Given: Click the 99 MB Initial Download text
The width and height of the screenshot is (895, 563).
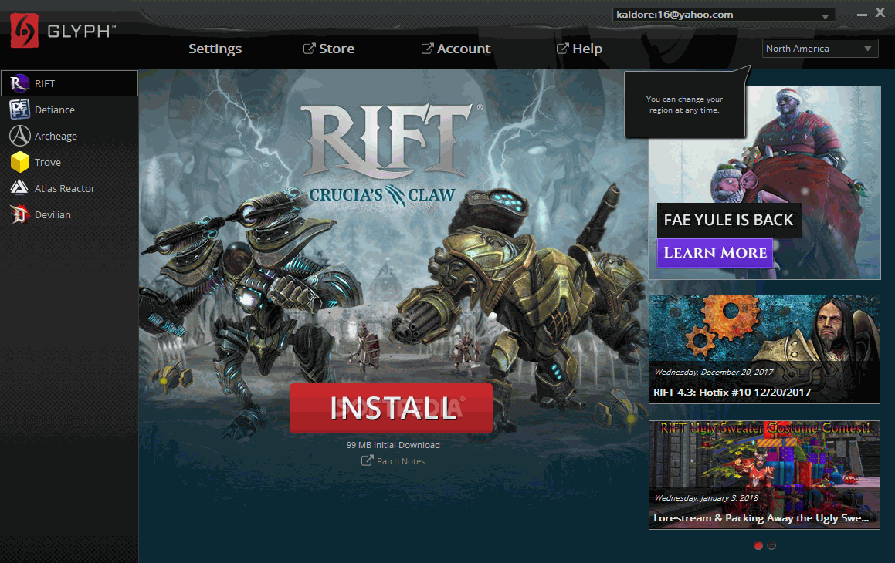Looking at the screenshot, I should tap(393, 445).
